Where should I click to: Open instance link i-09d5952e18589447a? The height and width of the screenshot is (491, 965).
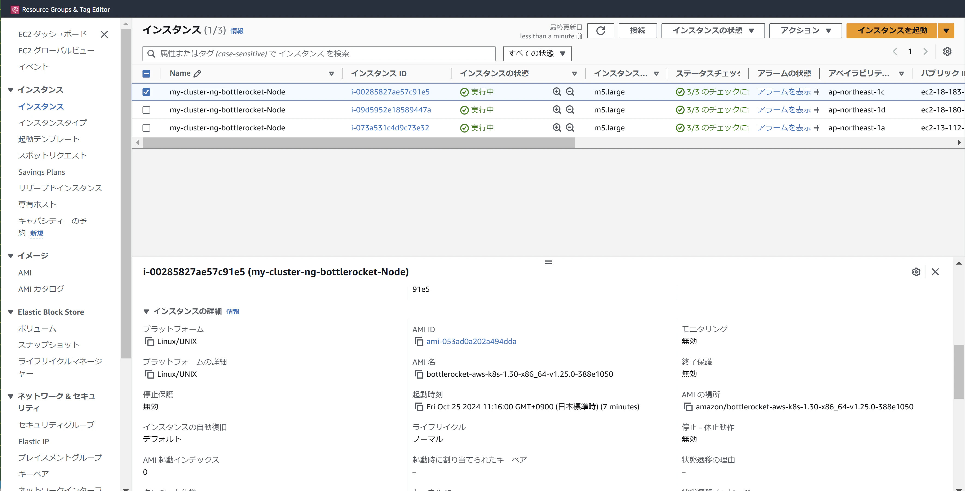coord(391,110)
